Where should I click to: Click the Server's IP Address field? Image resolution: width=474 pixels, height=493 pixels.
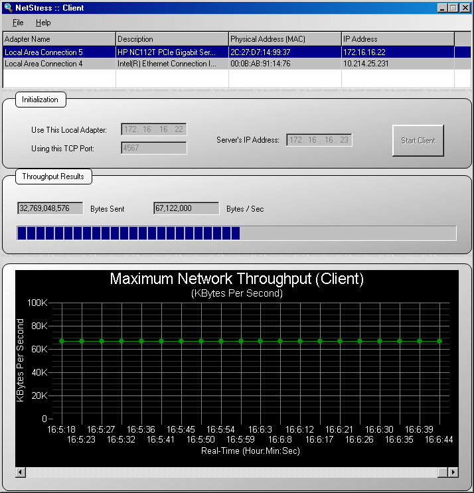pos(319,140)
